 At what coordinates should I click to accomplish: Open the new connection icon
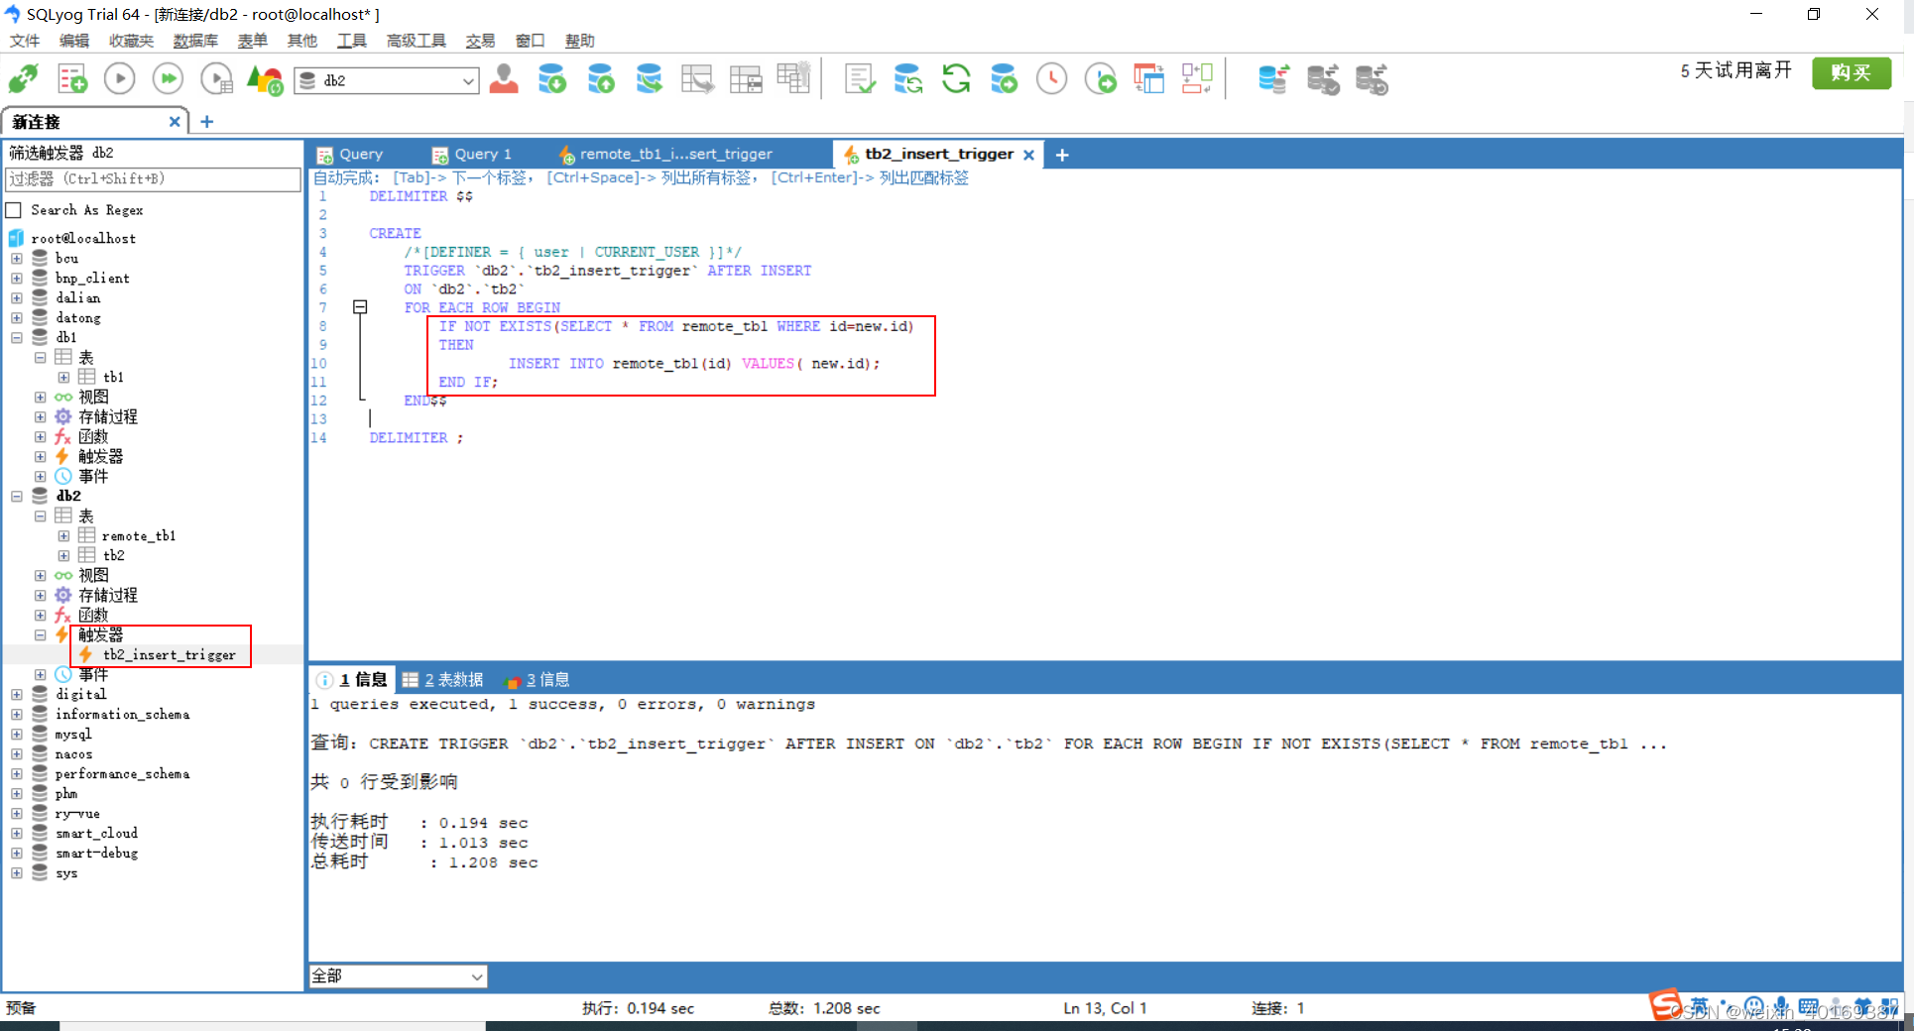pyautogui.click(x=21, y=78)
